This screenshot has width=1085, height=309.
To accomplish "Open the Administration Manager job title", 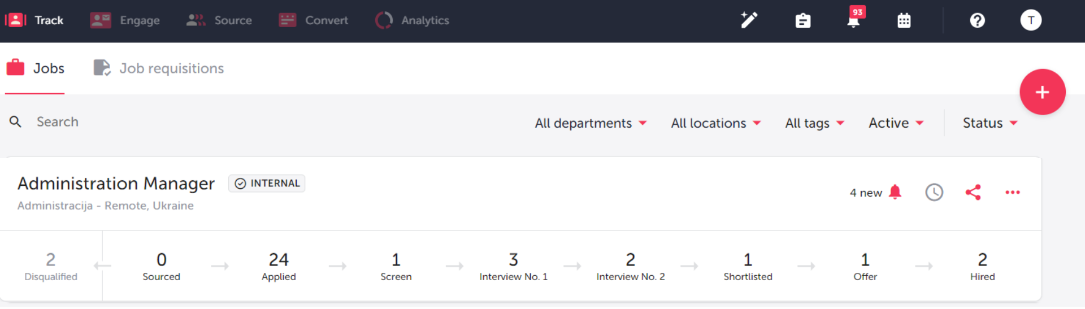I will [116, 184].
